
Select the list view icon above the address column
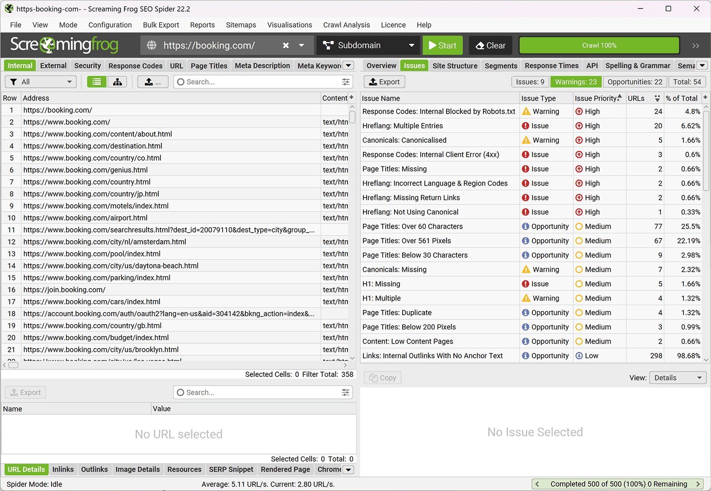(x=96, y=82)
